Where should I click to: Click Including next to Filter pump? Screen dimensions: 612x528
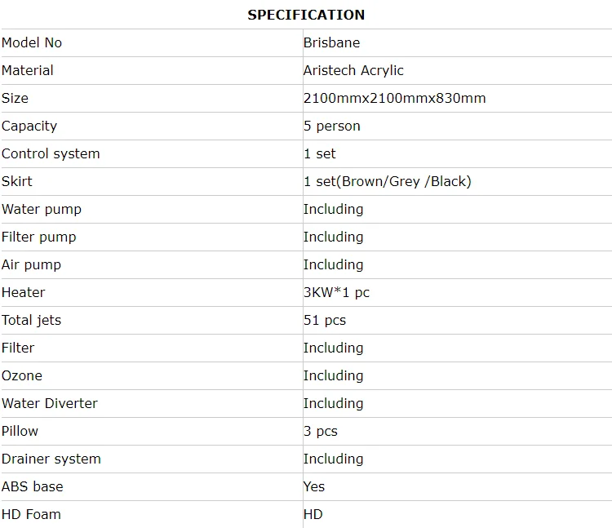333,237
